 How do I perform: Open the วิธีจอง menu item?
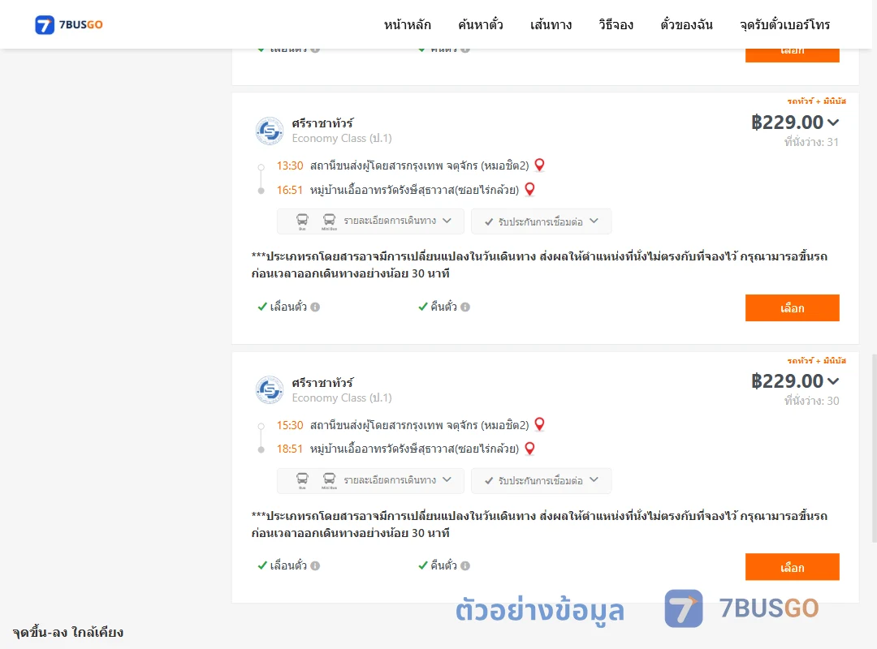pos(616,24)
